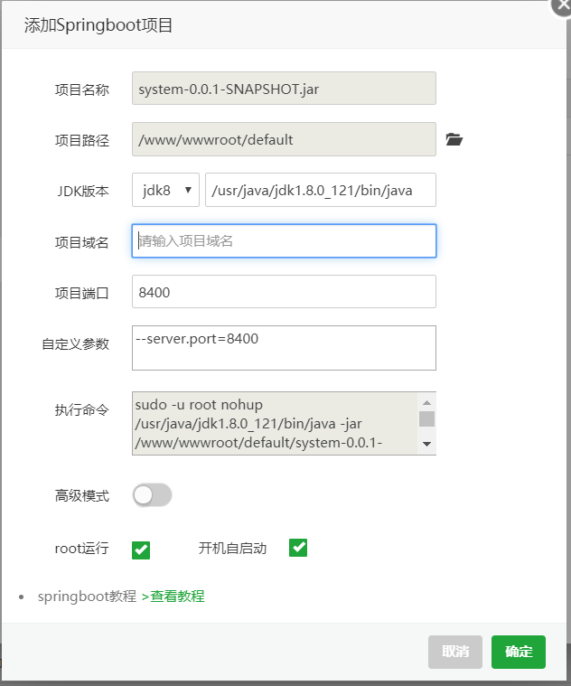Click the 自定义参数 custom parameters textarea
Viewport: 571px width, 686px height.
click(x=284, y=348)
